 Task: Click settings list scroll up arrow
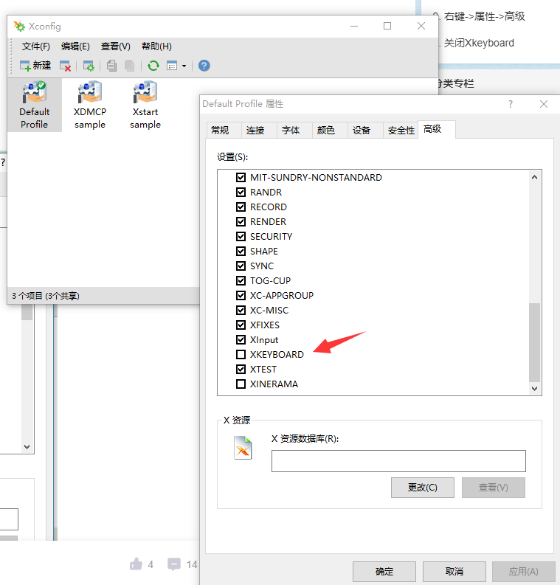(534, 177)
